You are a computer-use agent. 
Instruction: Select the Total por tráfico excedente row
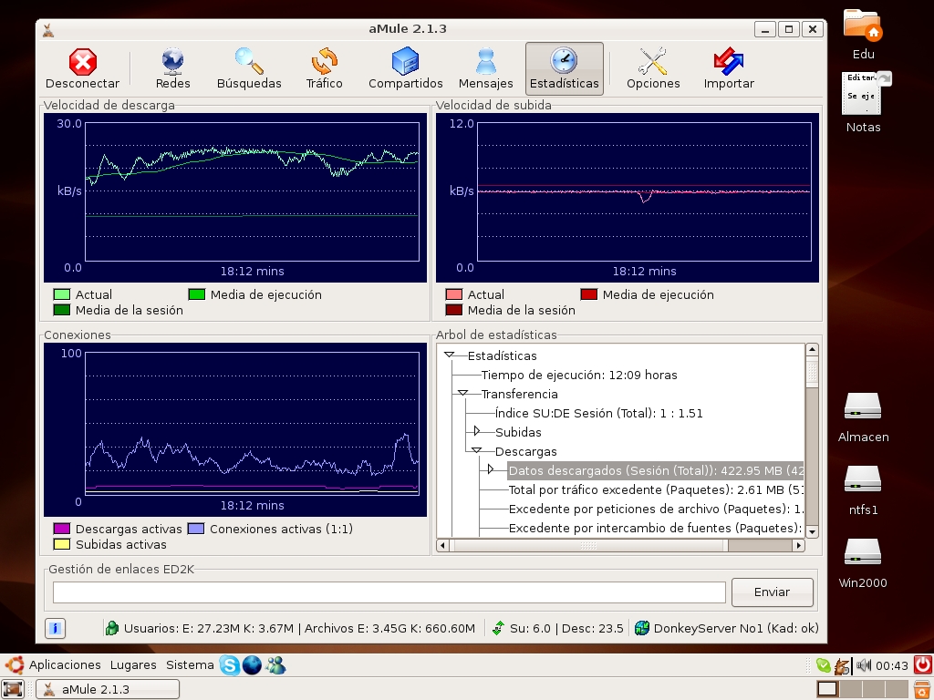pos(656,489)
